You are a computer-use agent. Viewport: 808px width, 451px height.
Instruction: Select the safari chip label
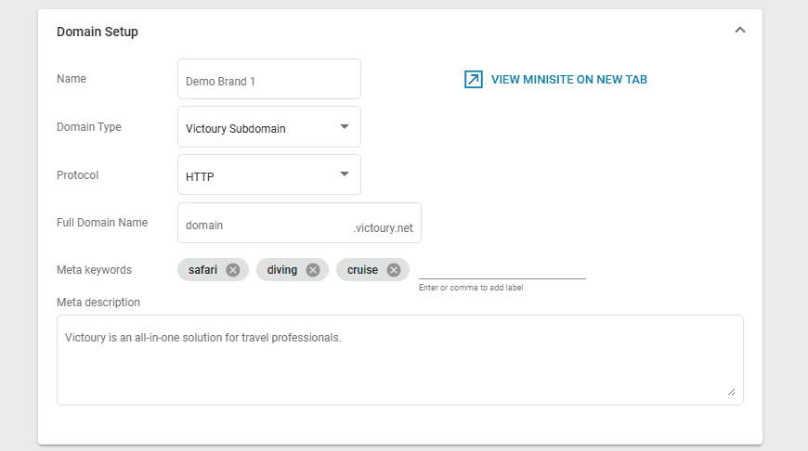point(202,270)
